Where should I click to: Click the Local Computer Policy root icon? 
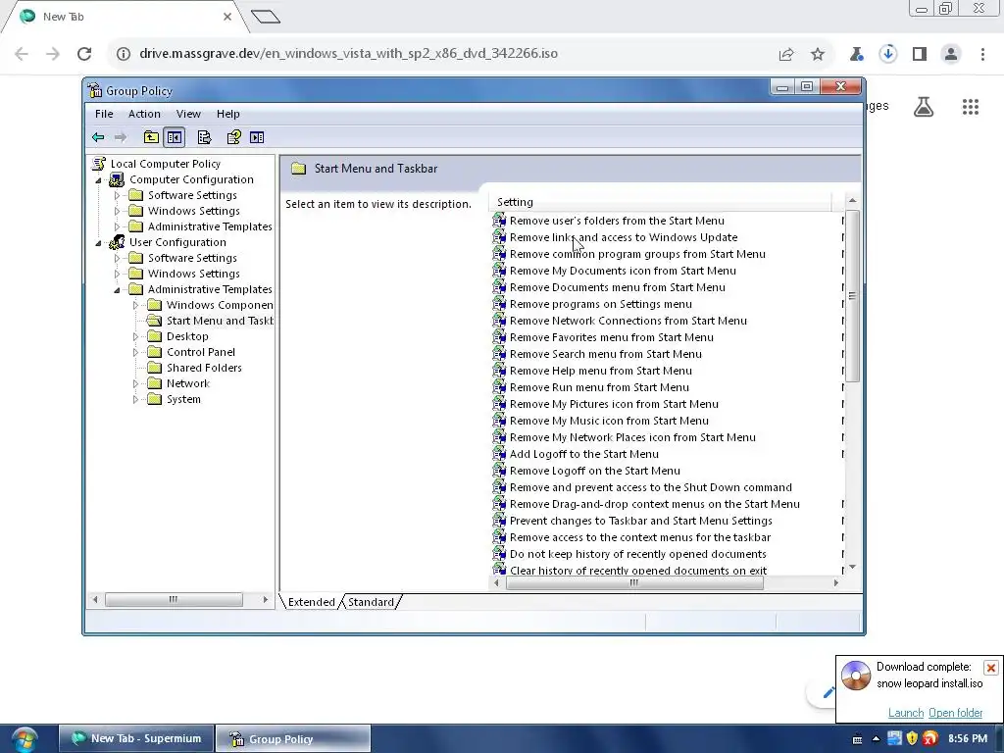pos(99,164)
